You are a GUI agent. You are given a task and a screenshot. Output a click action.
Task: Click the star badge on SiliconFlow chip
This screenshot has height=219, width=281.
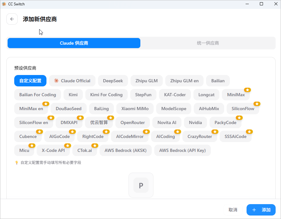pyautogui.click(x=257, y=103)
